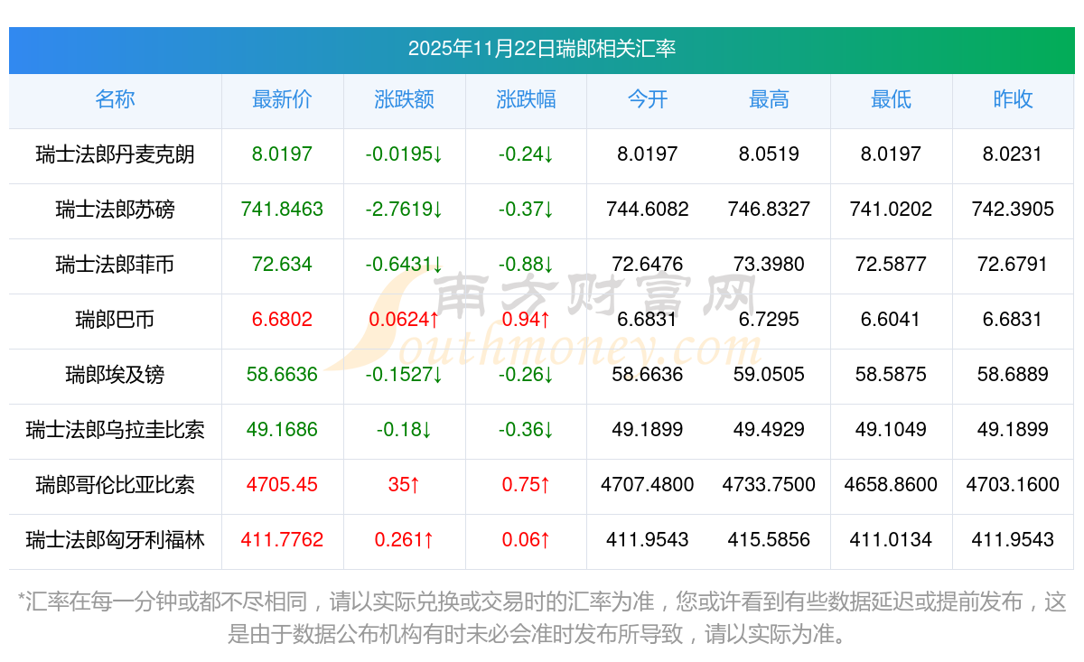
Task: Click latest price 4705.45
Action: (282, 485)
